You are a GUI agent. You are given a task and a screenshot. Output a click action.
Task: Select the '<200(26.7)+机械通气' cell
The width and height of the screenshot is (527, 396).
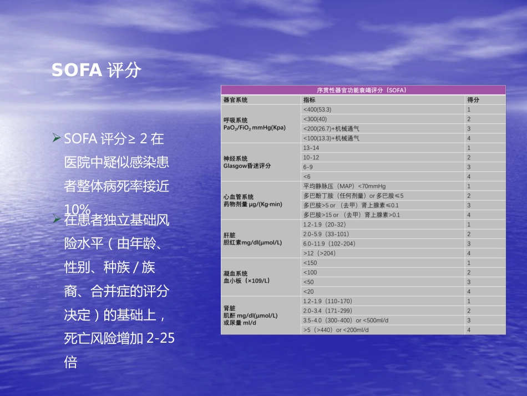[x=382, y=128]
